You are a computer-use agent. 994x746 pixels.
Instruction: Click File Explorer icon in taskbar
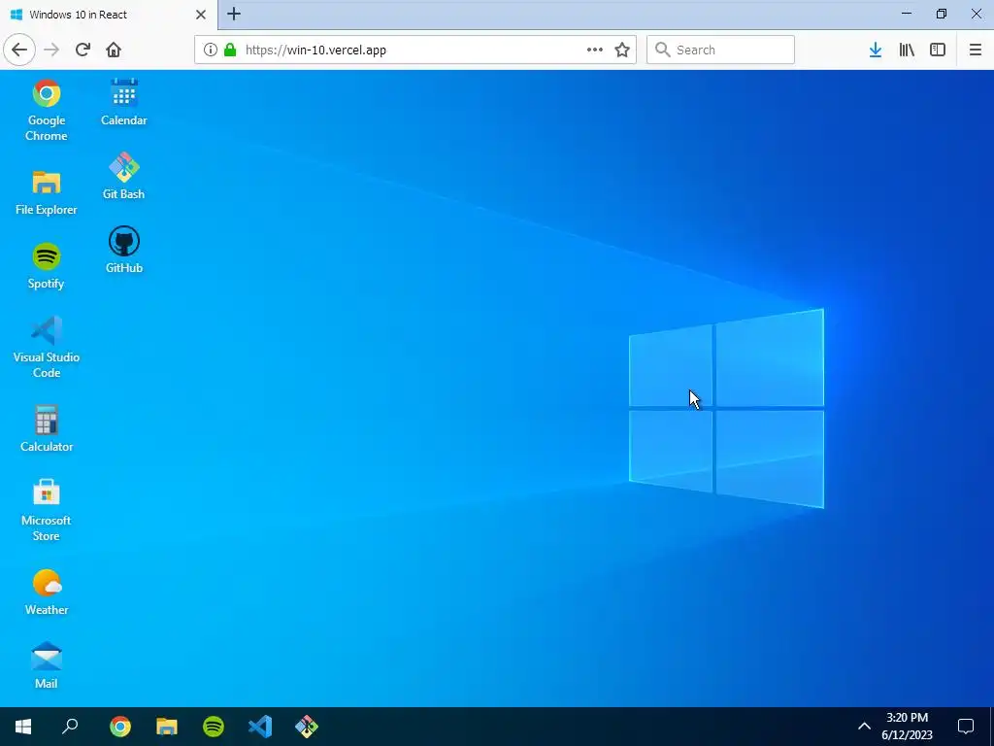click(167, 727)
